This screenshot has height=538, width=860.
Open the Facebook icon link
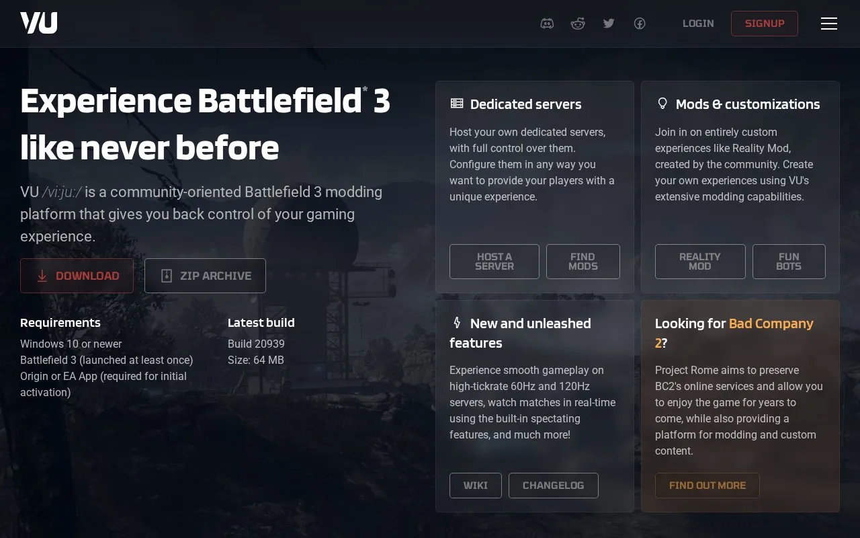coord(640,24)
